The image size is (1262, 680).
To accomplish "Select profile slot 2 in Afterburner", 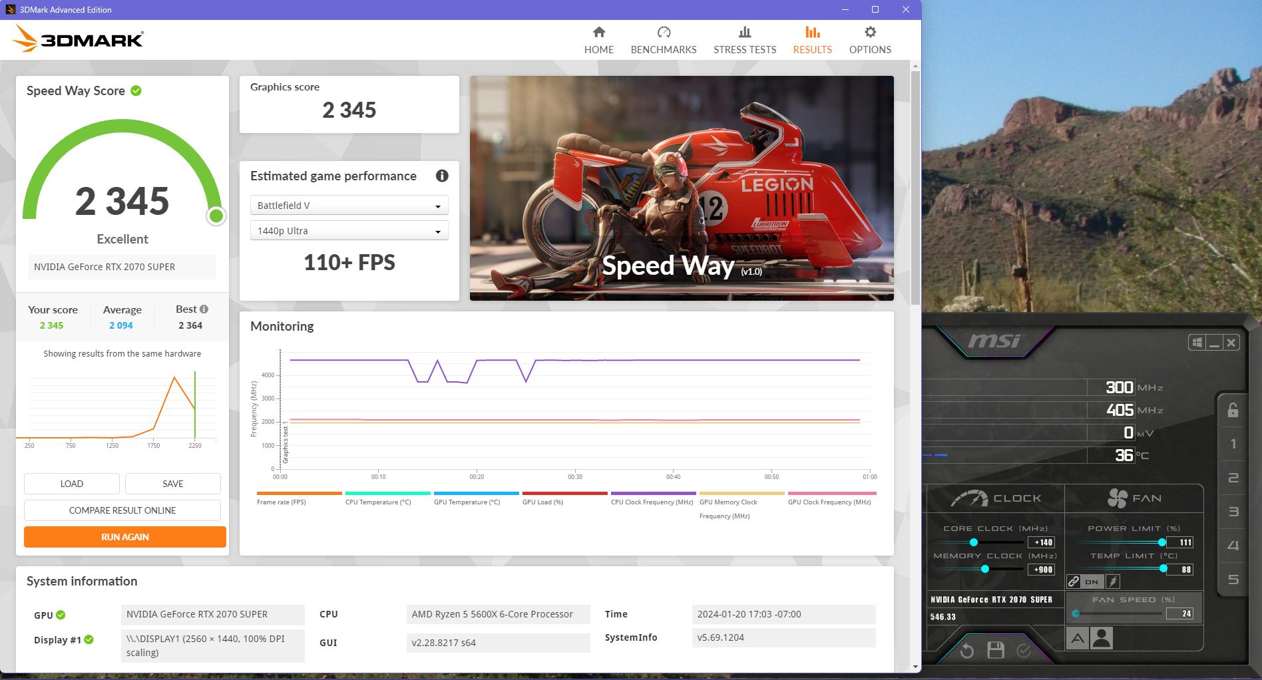I will [x=1233, y=478].
